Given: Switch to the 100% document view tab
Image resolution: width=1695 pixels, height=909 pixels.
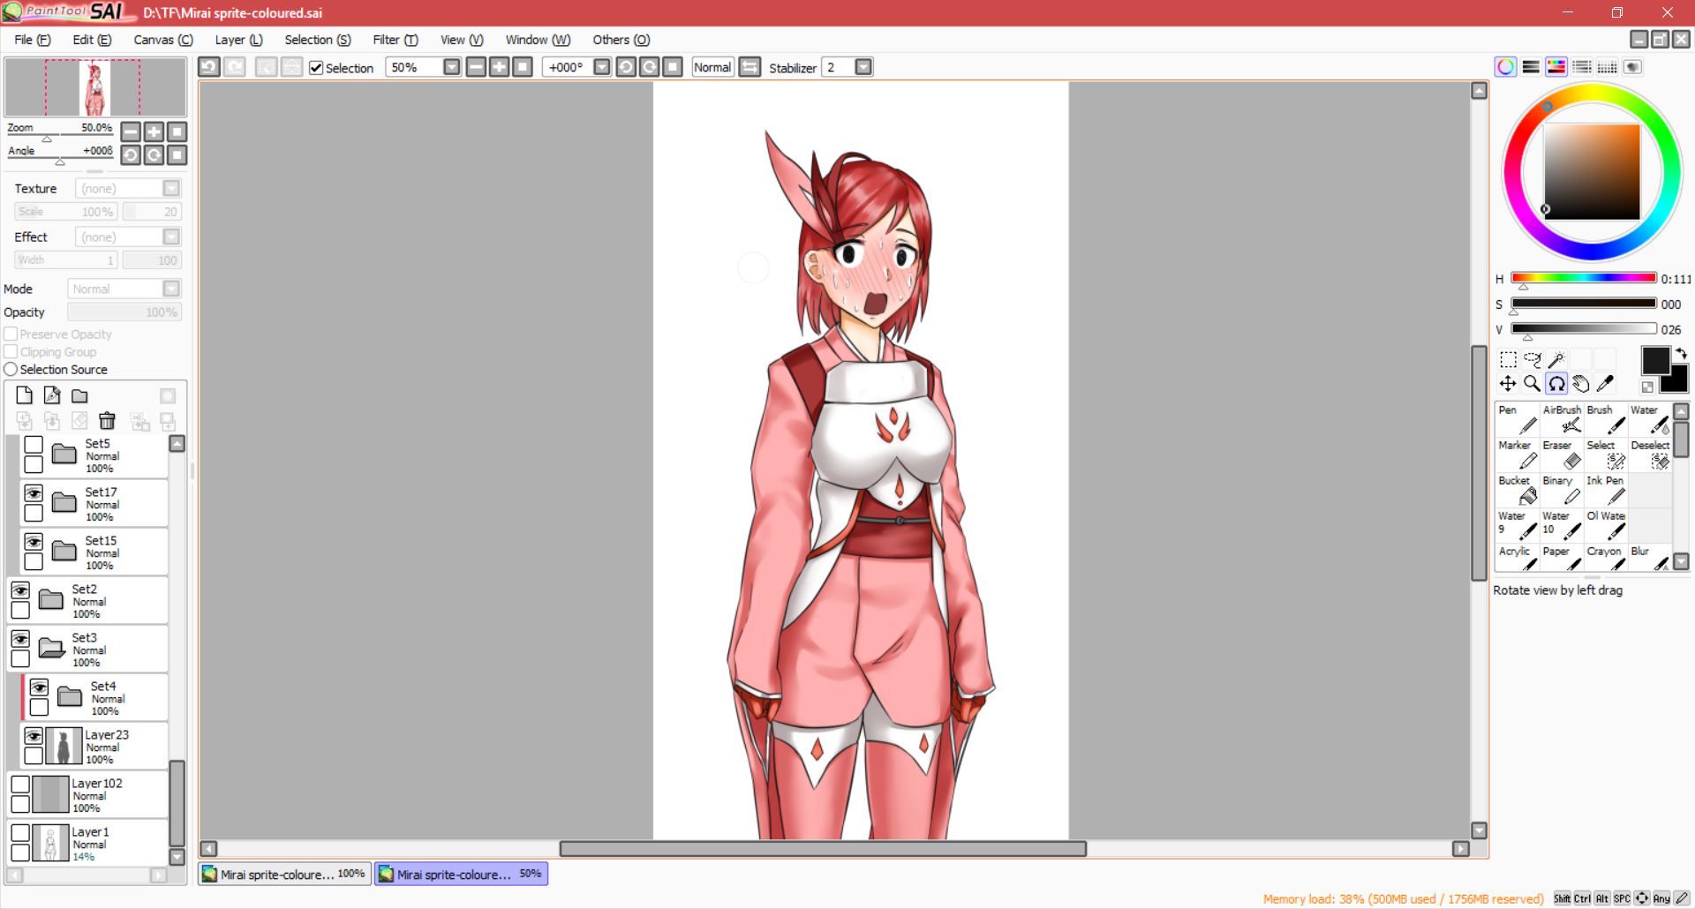Looking at the screenshot, I should (x=284, y=874).
